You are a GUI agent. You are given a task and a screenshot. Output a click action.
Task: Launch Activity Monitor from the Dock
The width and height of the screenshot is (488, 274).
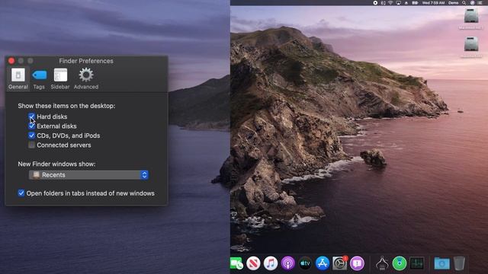coord(417,263)
